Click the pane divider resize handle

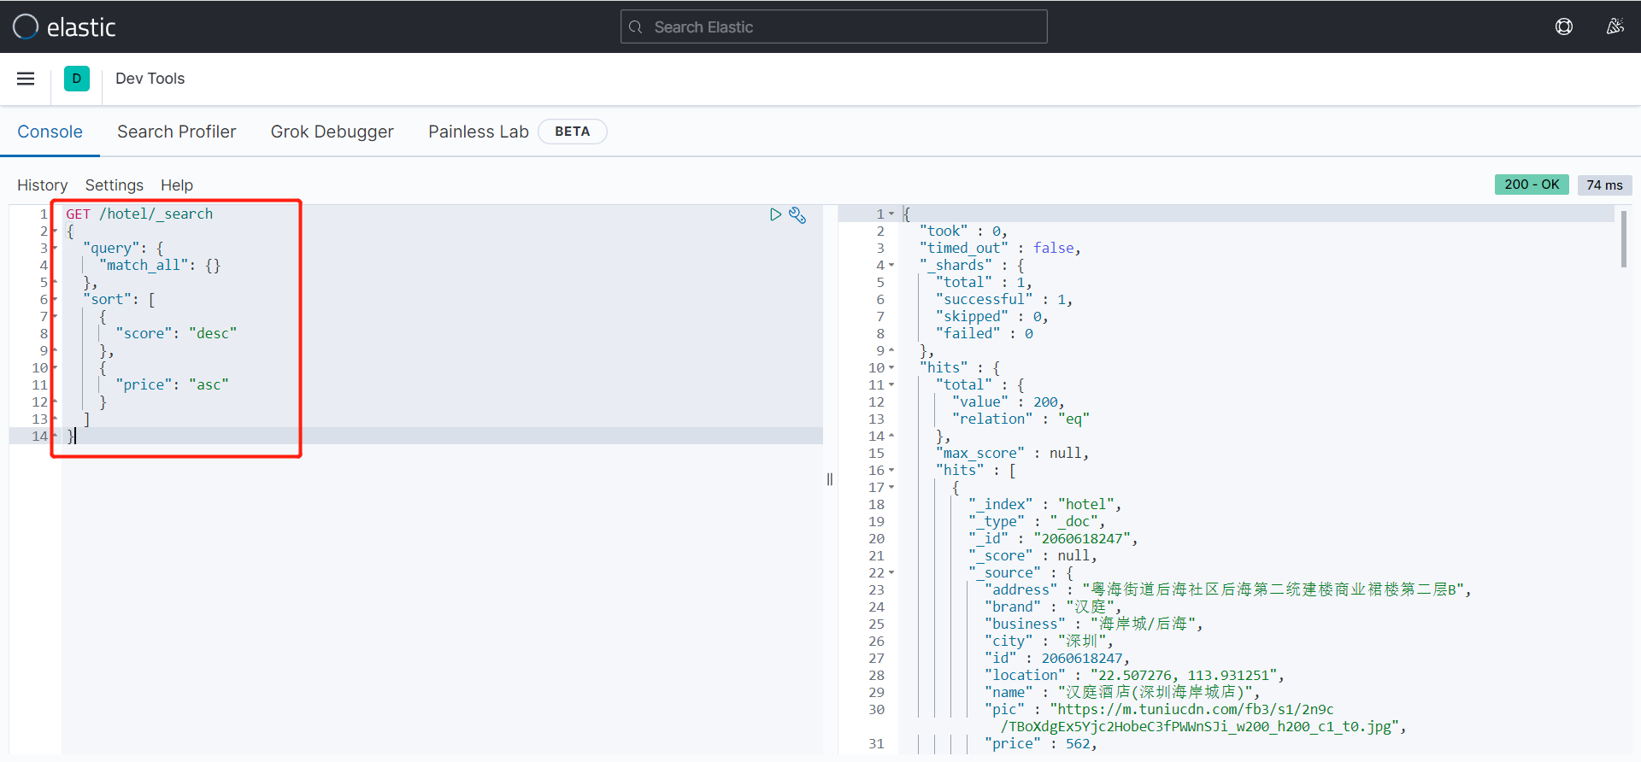829,479
